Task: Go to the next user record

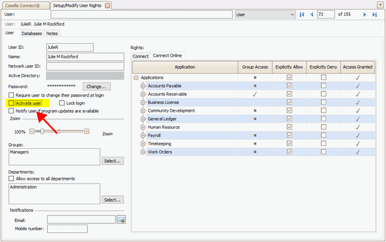Action: 365,15
